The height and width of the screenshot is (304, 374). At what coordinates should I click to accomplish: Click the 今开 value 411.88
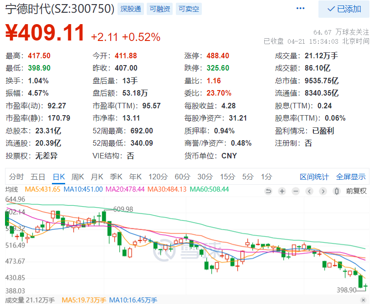tap(126, 56)
